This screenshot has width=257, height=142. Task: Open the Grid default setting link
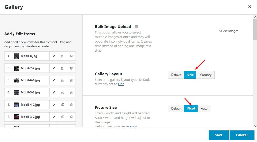(121, 84)
